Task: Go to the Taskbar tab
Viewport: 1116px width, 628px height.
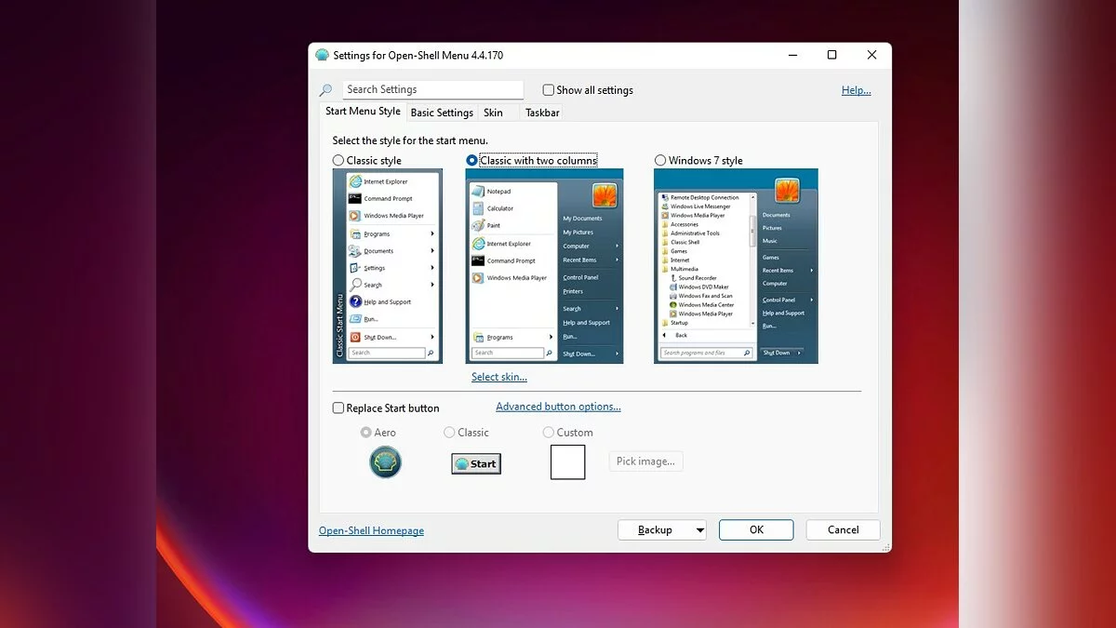Action: coord(542,113)
